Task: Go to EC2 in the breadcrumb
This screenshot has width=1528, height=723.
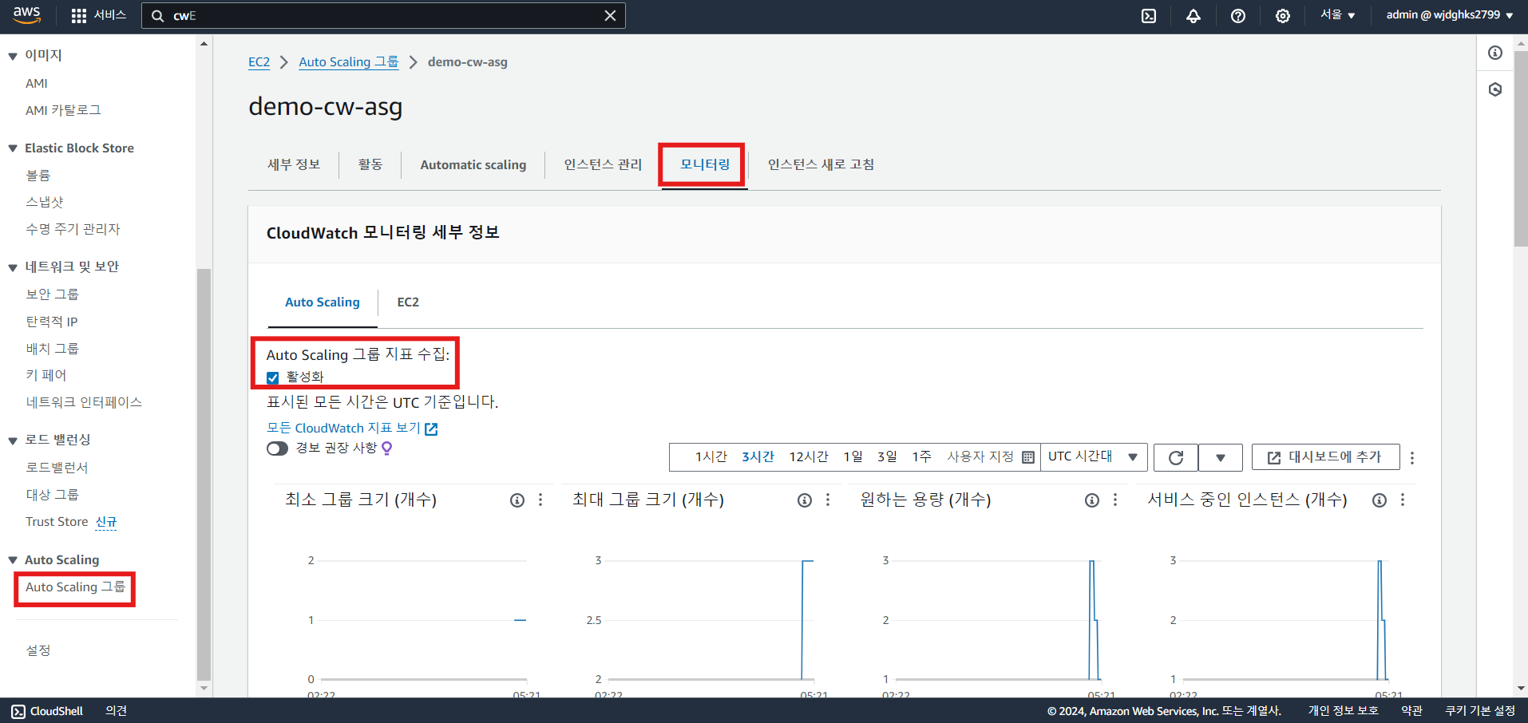Action: [x=259, y=62]
